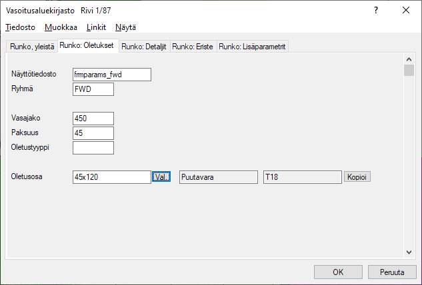Image resolution: width=422 pixels, height=285 pixels.
Task: Click the scrollbar down arrow
Action: click(x=409, y=252)
